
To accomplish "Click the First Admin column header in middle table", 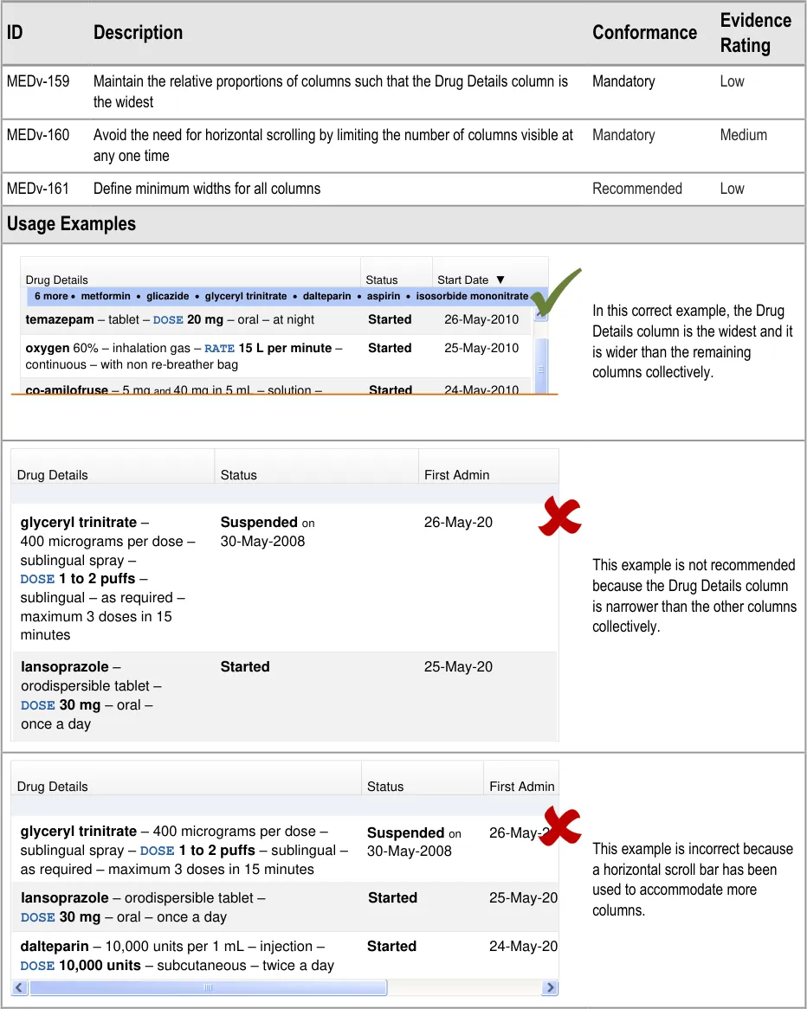I will point(456,474).
